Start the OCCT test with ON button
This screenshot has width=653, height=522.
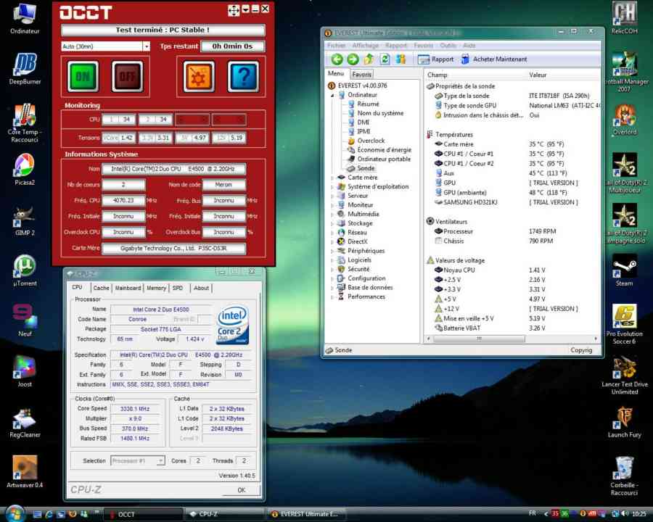pyautogui.click(x=83, y=77)
